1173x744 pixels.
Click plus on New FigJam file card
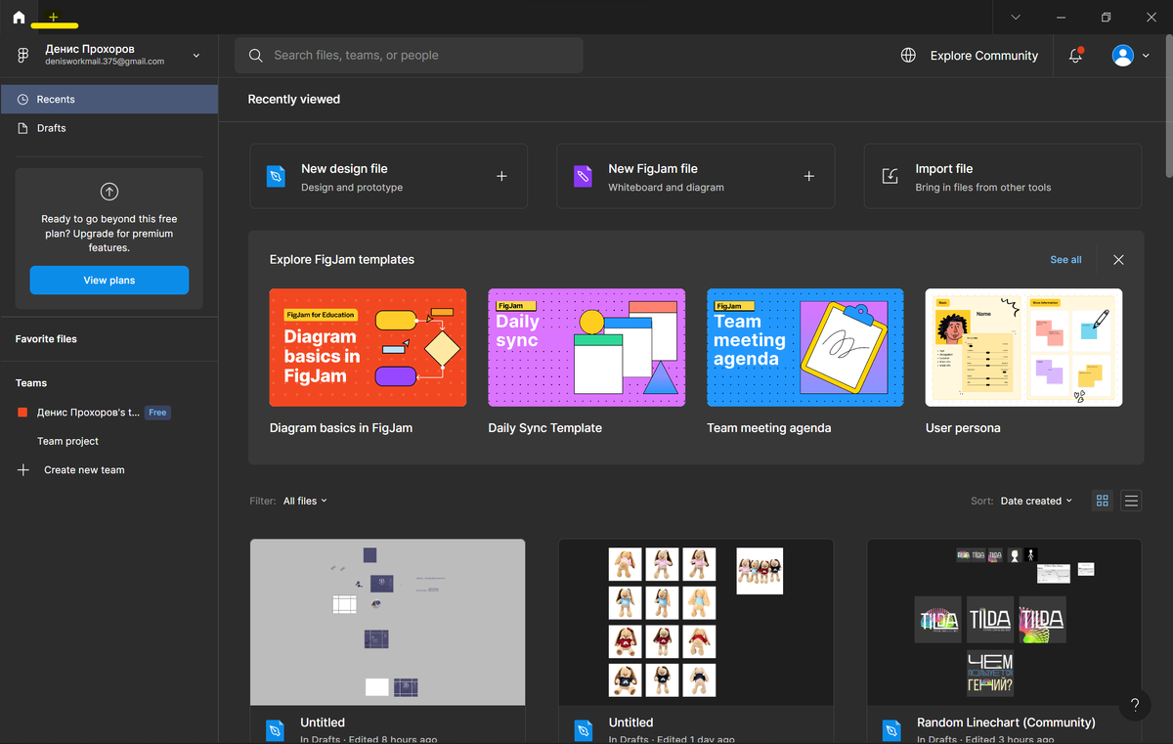808,176
